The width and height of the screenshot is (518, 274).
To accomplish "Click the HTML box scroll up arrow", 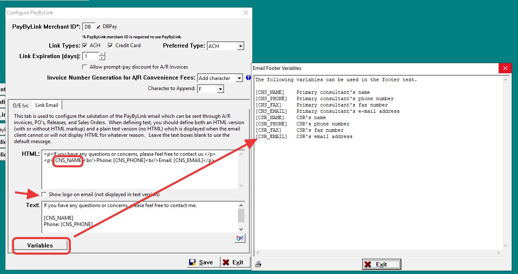I will click(x=241, y=154).
